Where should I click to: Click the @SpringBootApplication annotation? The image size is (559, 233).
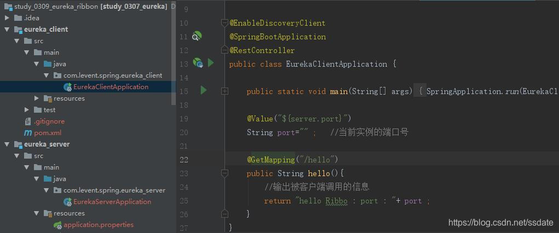[278, 37]
